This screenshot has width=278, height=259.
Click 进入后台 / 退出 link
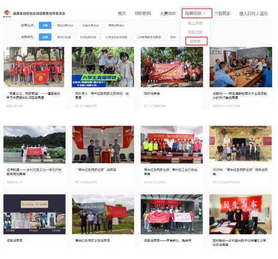[x=254, y=14]
